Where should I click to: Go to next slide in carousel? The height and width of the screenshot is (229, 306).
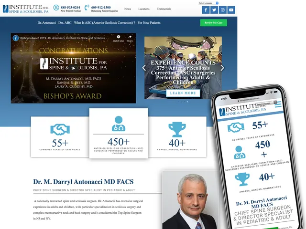222,68
